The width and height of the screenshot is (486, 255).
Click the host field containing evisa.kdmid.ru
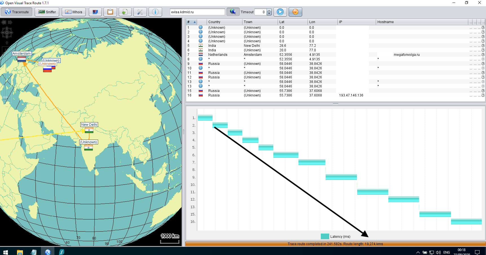(x=197, y=12)
